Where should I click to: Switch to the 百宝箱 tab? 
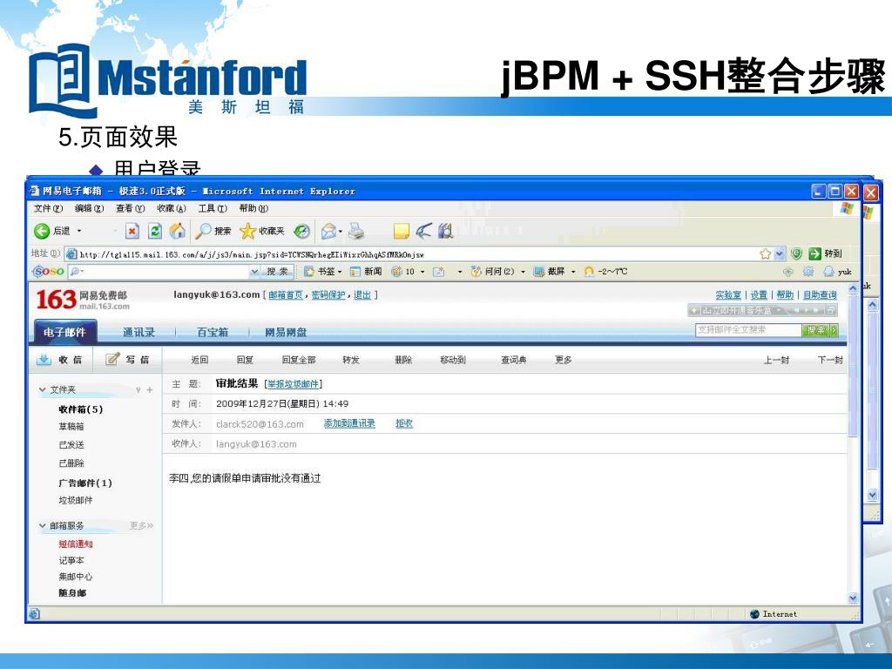213,332
